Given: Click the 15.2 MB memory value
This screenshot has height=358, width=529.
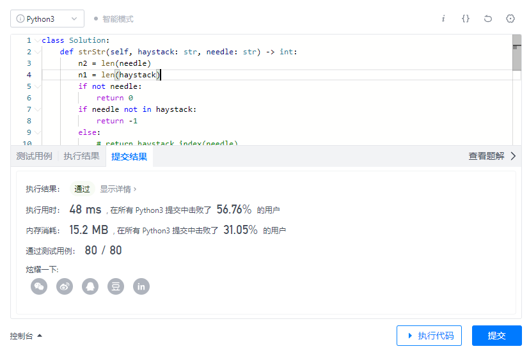Looking at the screenshot, I should [x=89, y=230].
